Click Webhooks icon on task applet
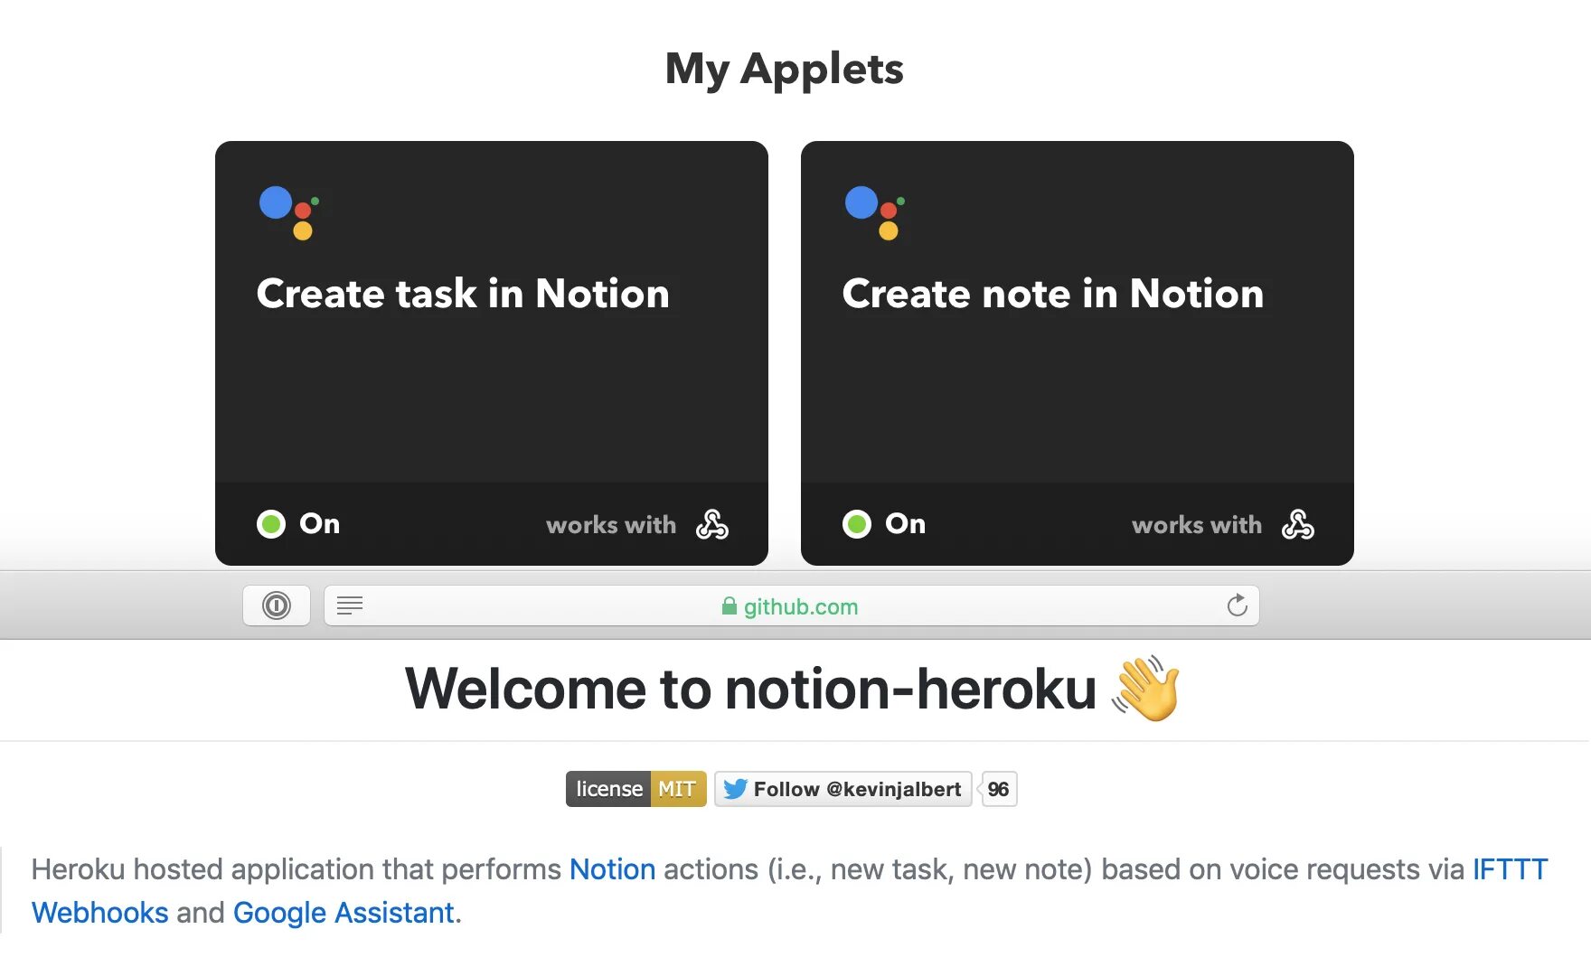The width and height of the screenshot is (1591, 976). tap(712, 524)
